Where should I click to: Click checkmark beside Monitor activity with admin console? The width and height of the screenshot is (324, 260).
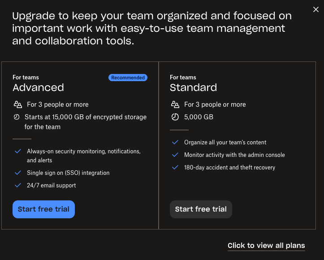point(175,155)
